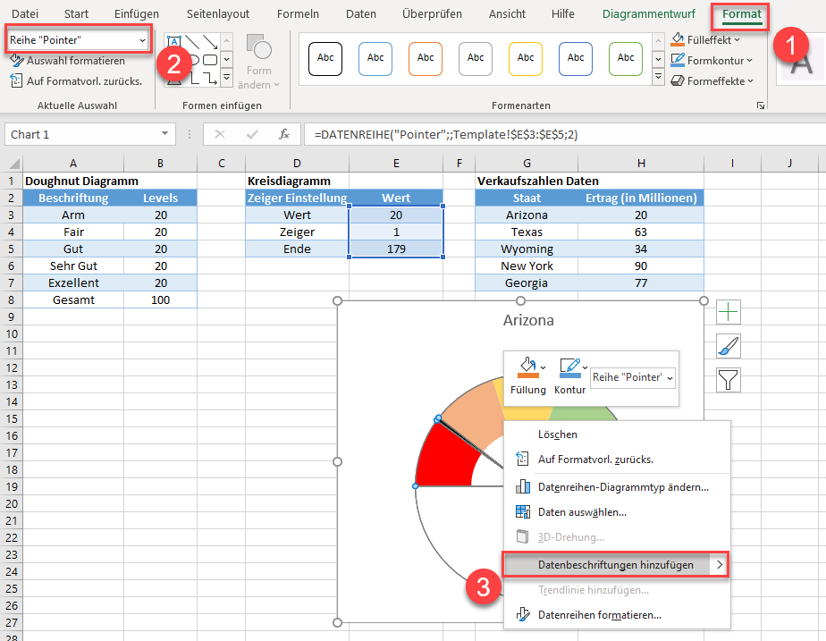Open the Chart Styles paintbrush button

click(728, 346)
